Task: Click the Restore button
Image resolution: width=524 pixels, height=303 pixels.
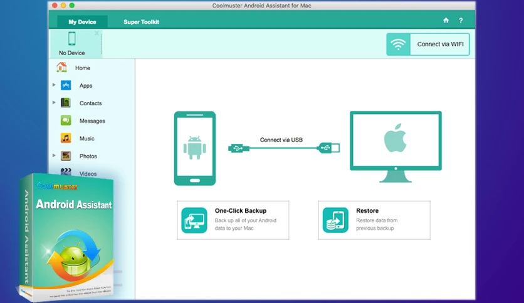Action: (374, 220)
